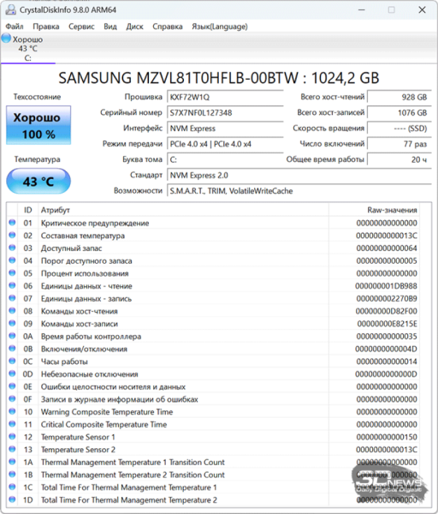The image size is (438, 514).
Task: Click status orb for 05 Процент использования
Action: pos(12,272)
